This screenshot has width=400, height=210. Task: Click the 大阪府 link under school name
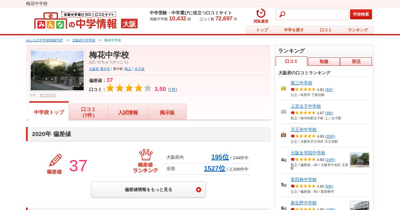(94, 69)
